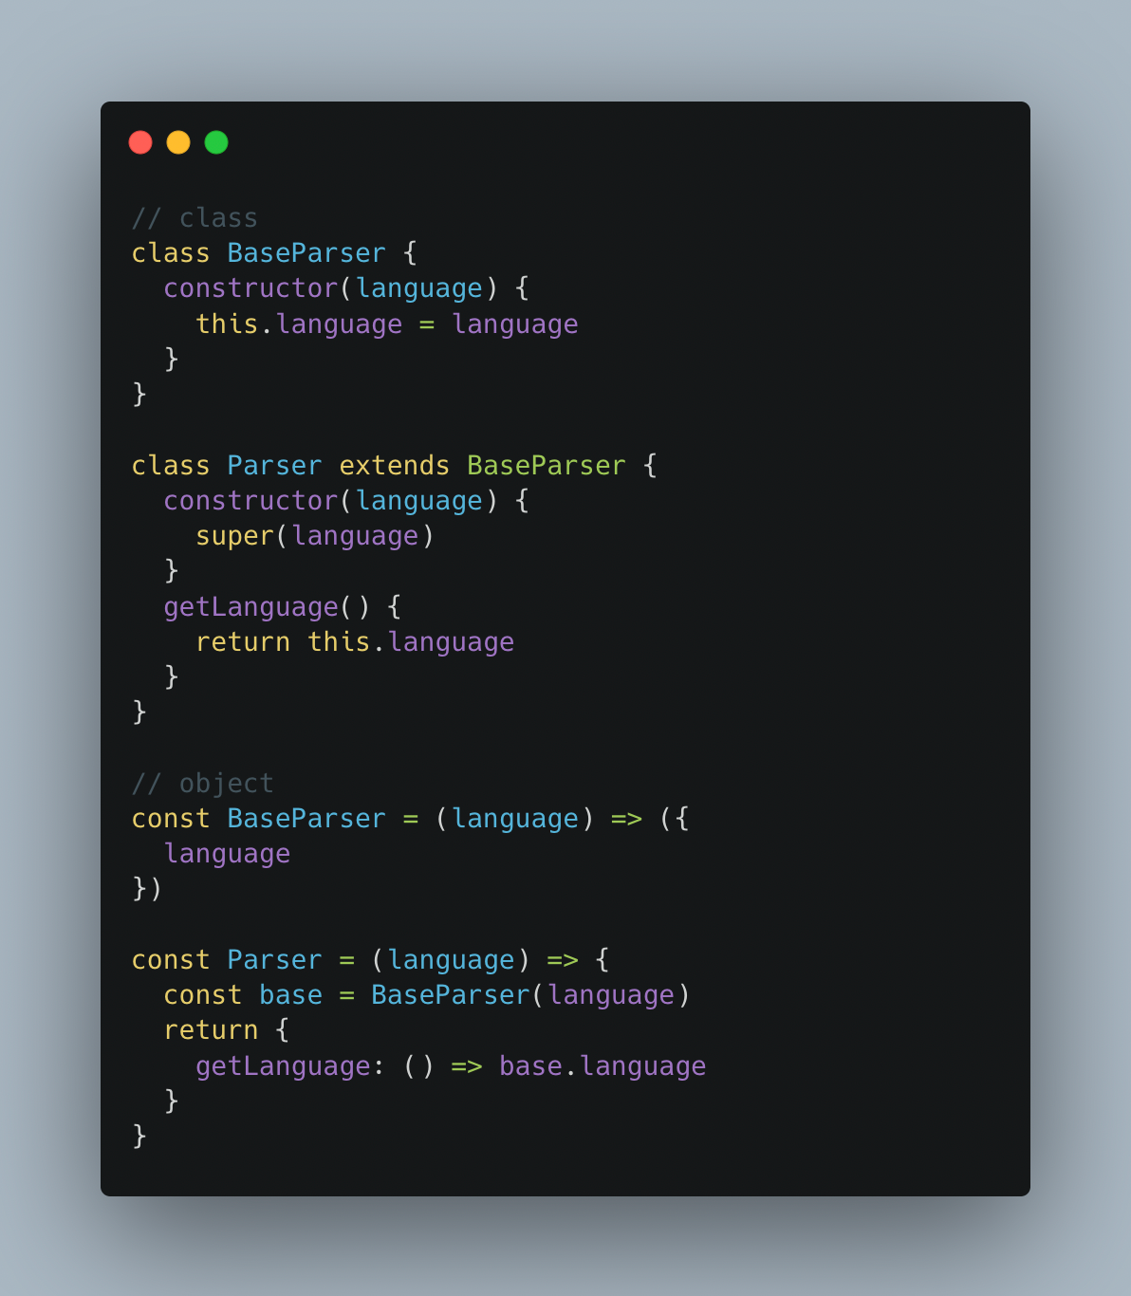
Task: Click the yellow minimize window dot
Action: point(178,142)
